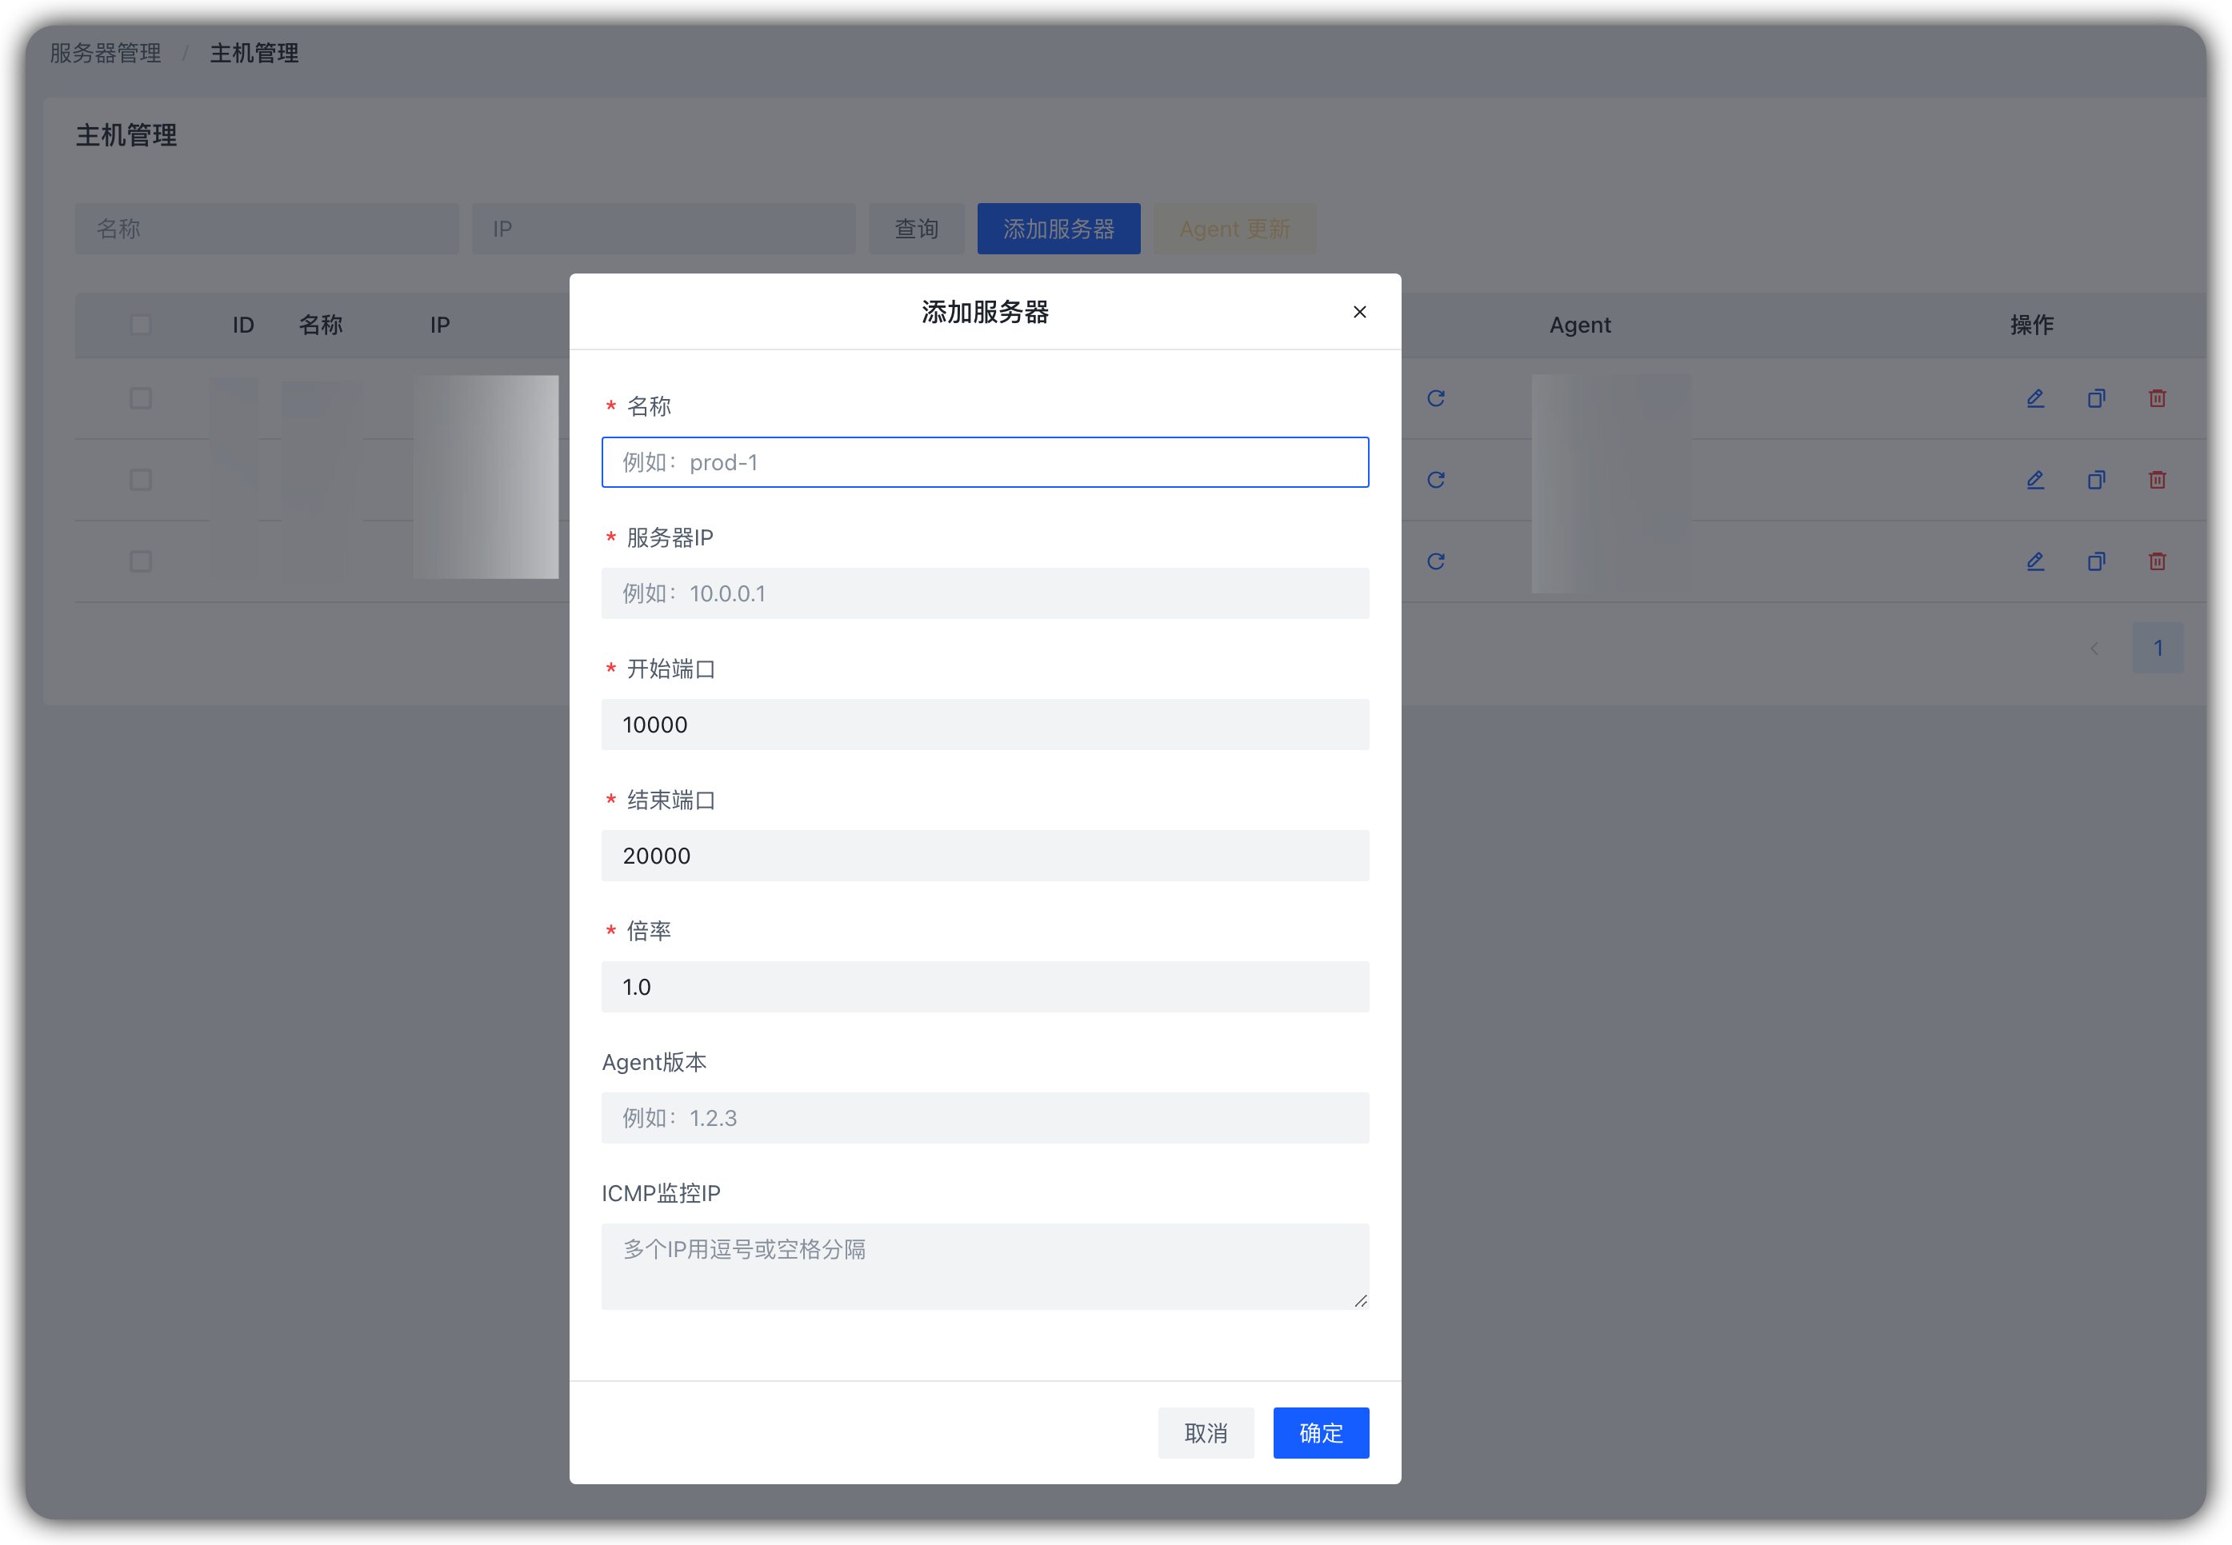
Task: Close the 添加服务器 dialog with X
Action: click(x=1359, y=312)
